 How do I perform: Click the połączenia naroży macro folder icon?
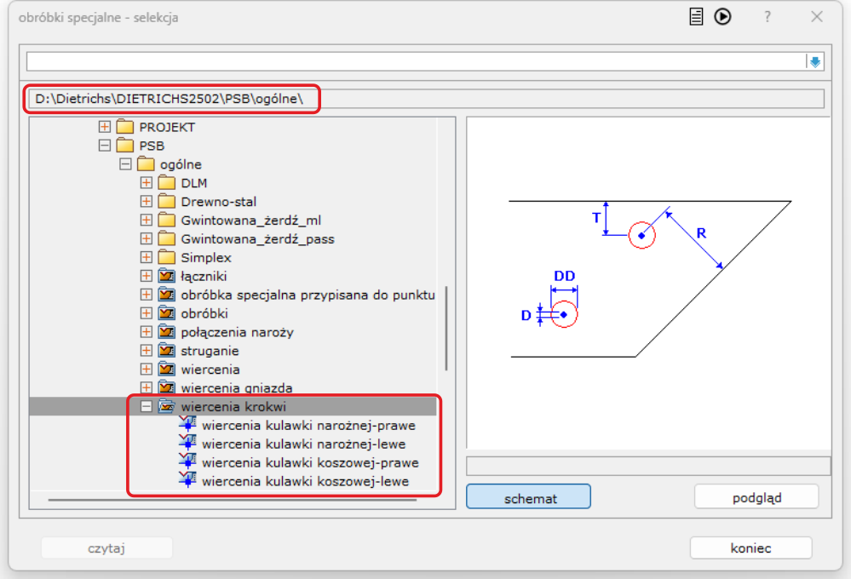(167, 331)
